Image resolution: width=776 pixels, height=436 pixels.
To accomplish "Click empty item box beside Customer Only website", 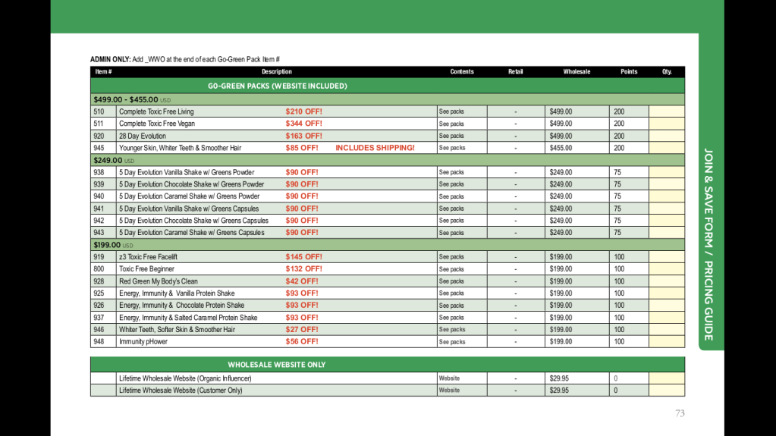I will click(103, 391).
